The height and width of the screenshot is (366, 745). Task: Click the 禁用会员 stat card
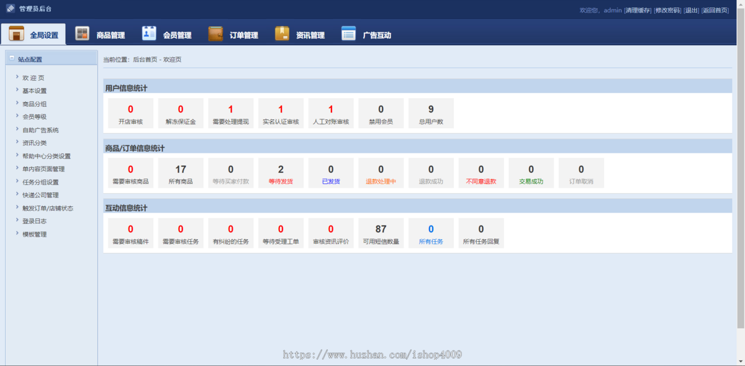pos(381,113)
